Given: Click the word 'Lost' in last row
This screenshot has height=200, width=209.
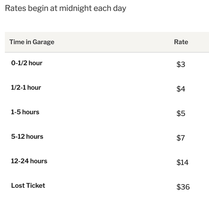Looking at the screenshot, I should coord(18,185).
